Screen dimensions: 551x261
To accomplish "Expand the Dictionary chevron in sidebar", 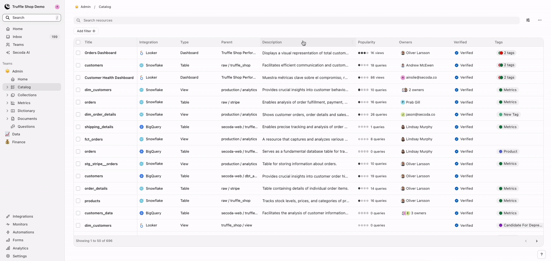I will 7,111.
